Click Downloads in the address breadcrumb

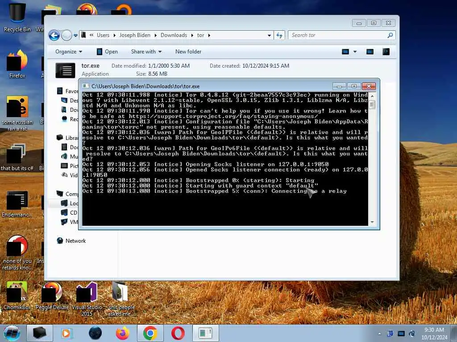pos(174,35)
